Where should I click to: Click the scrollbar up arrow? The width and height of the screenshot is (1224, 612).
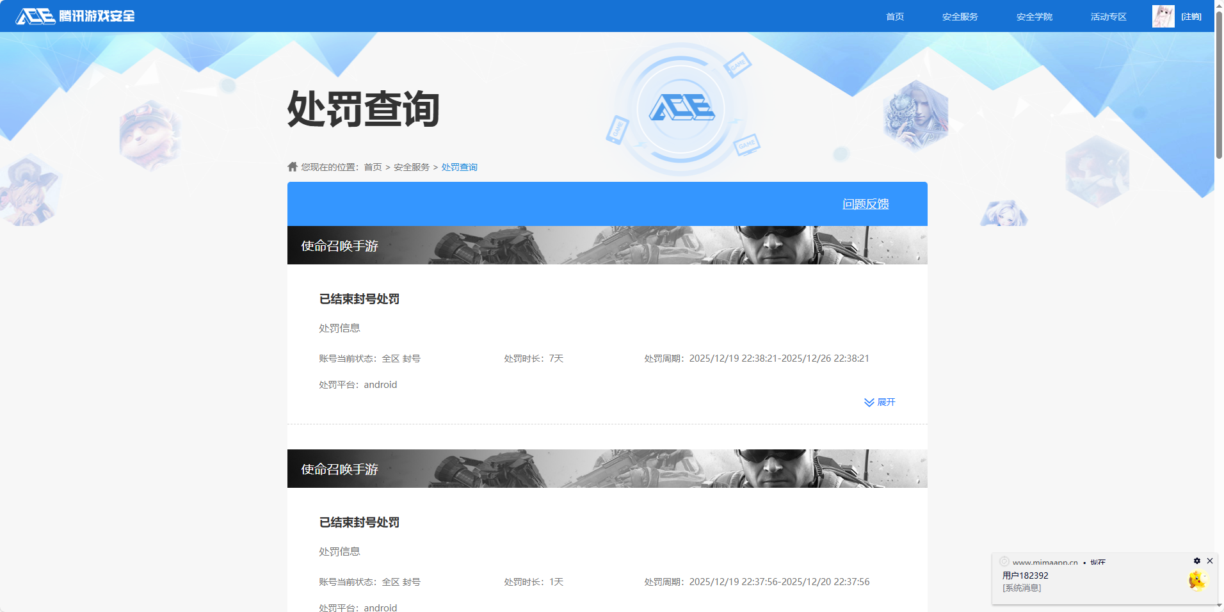point(1219,6)
